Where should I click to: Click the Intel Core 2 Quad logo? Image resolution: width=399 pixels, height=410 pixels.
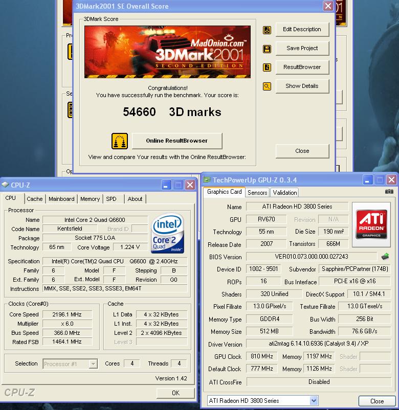point(167,233)
